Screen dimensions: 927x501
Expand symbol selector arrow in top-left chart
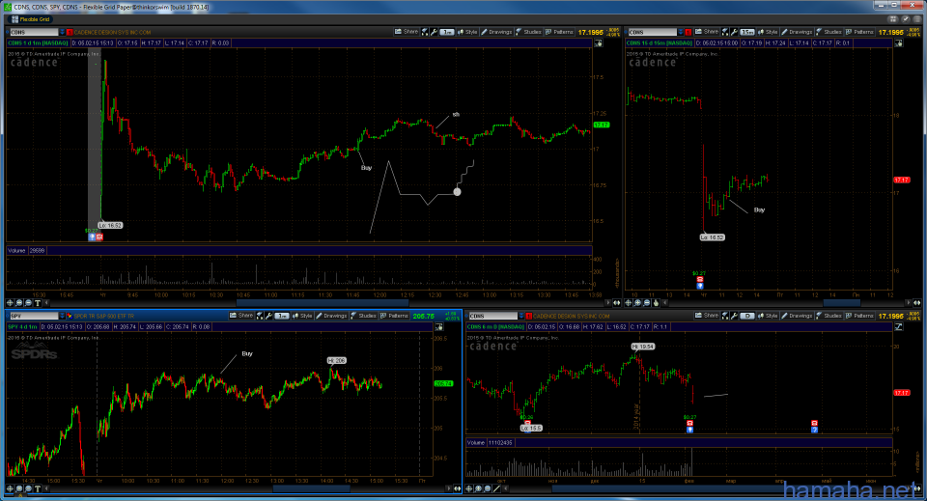[x=62, y=32]
